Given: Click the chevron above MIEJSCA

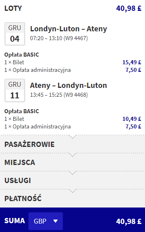Looking at the screenshot, I should click(x=72, y=155).
